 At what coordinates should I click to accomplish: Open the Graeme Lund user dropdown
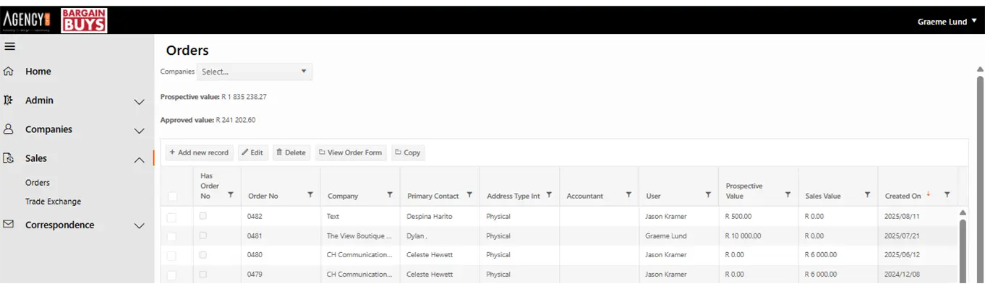coord(947,22)
